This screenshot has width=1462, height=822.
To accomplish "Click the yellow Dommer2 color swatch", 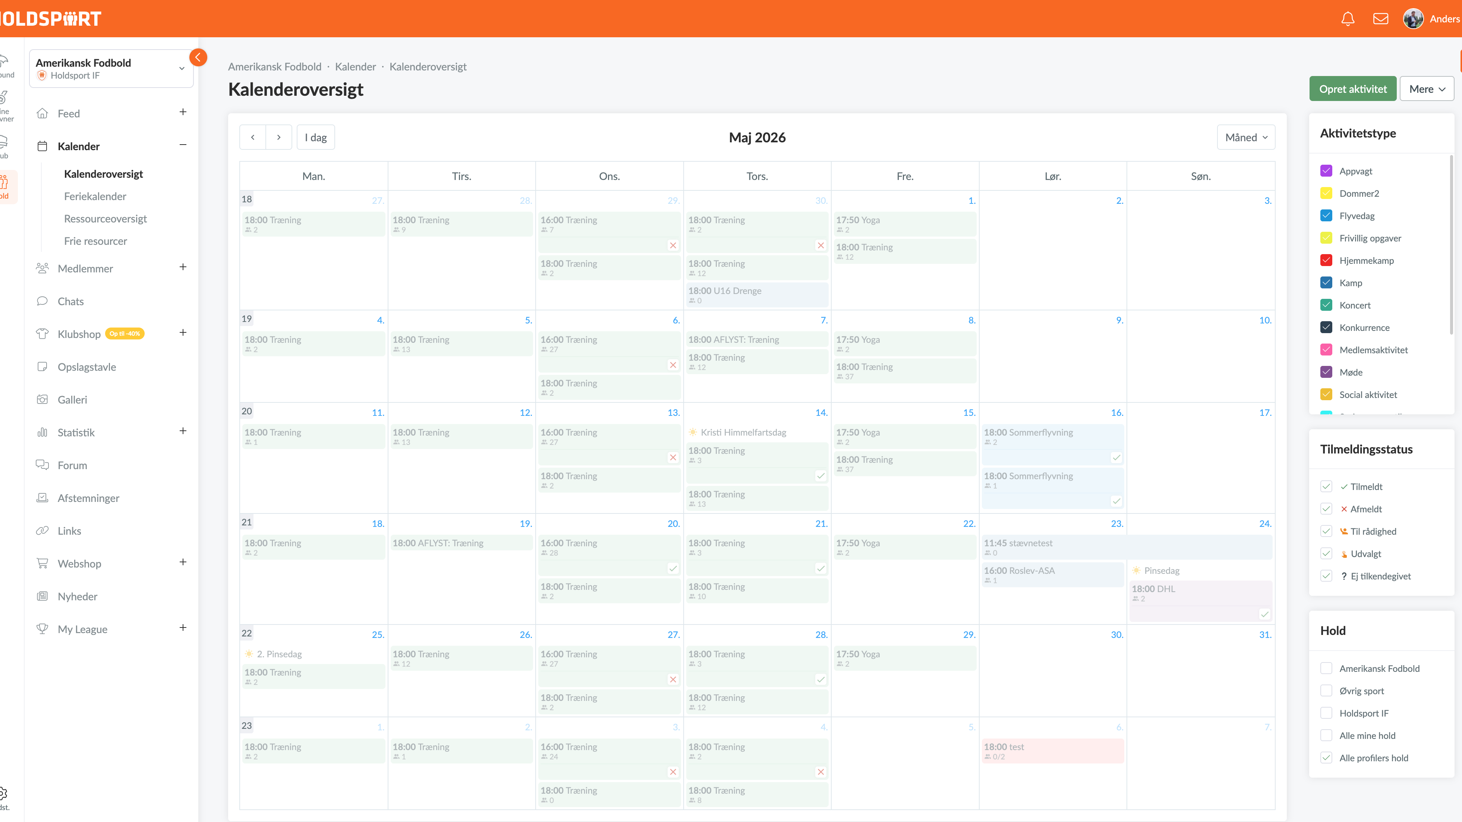I will tap(1326, 193).
